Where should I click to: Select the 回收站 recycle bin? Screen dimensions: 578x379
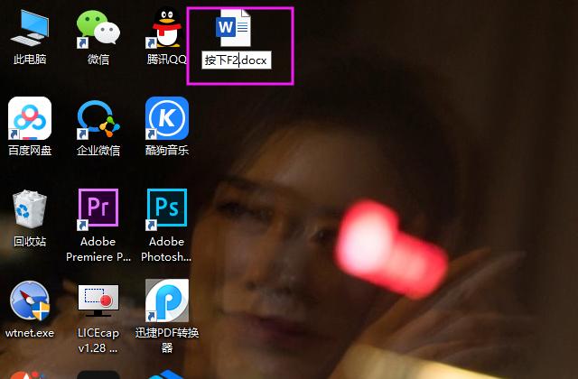tap(30, 209)
